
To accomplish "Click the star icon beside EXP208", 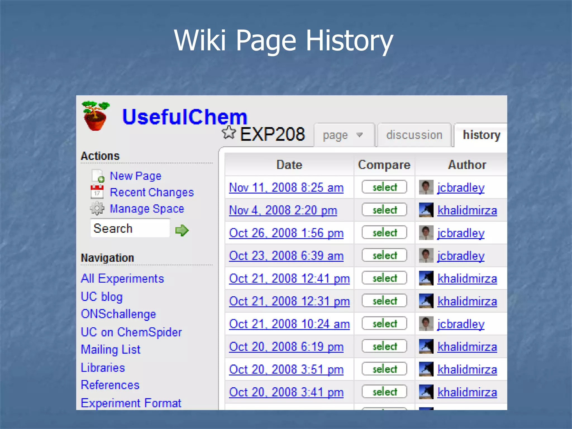I will point(229,132).
